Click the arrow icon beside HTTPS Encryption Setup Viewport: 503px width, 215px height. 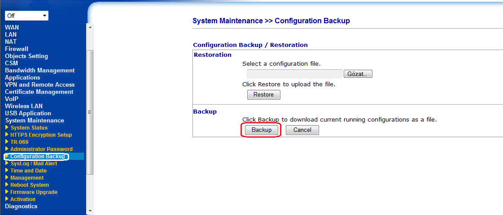point(7,135)
